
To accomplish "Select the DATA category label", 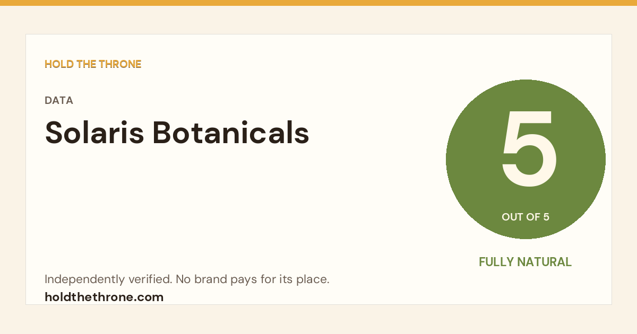I will point(59,100).
